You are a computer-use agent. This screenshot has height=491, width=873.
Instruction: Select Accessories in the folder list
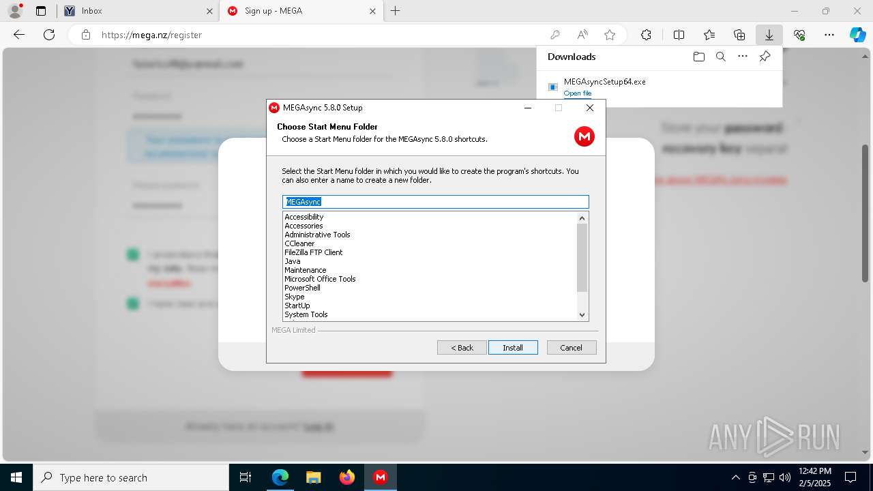click(x=304, y=226)
